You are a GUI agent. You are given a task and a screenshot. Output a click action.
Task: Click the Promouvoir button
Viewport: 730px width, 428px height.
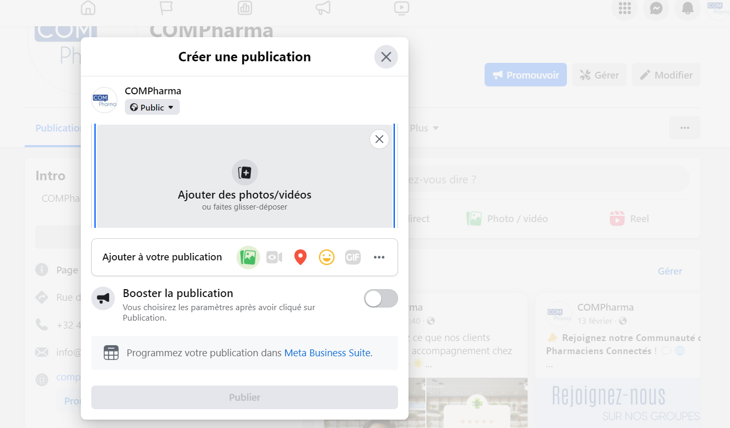(x=525, y=75)
